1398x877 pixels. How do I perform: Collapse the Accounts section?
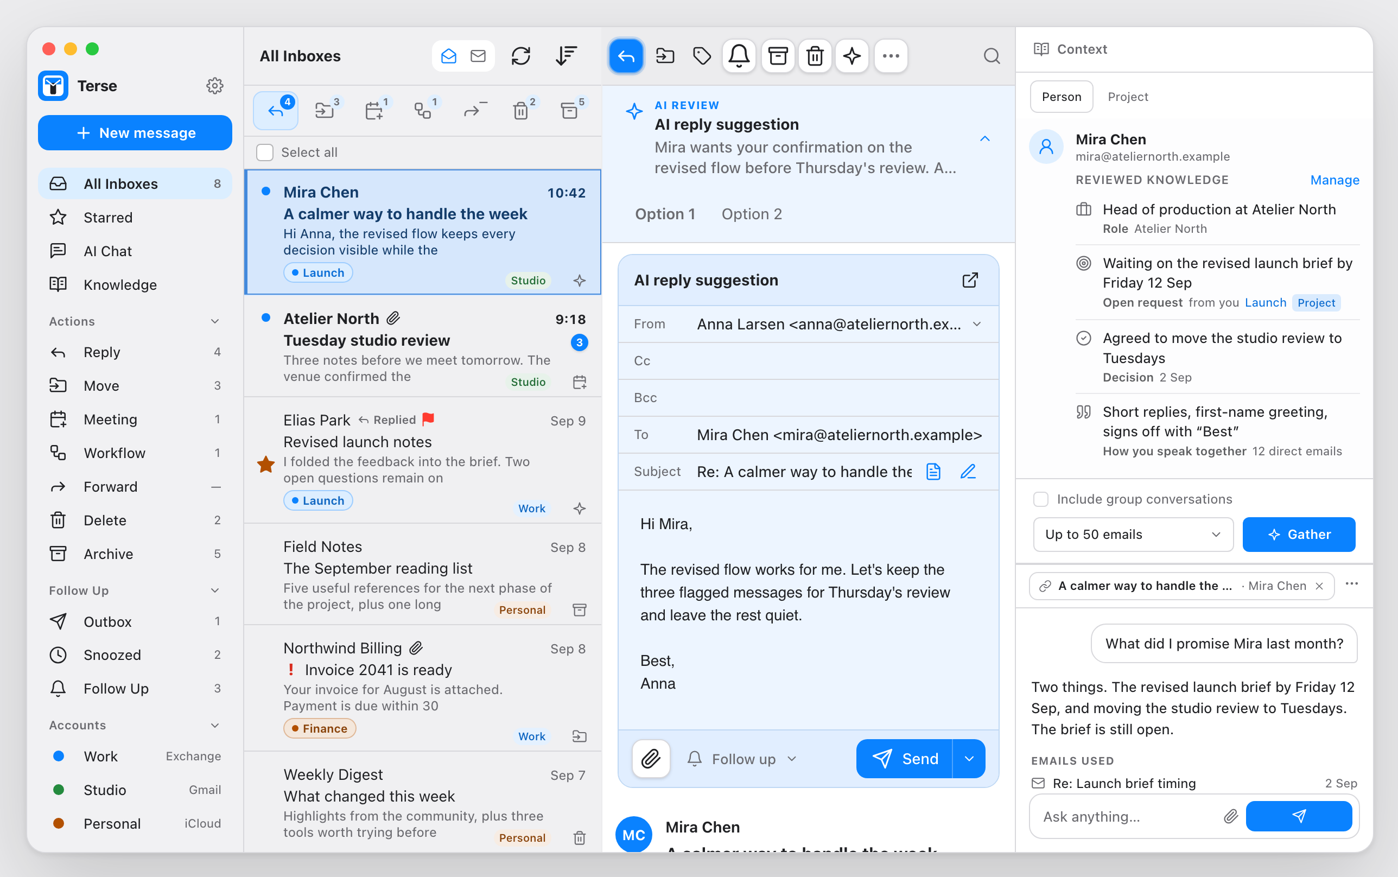click(x=214, y=726)
